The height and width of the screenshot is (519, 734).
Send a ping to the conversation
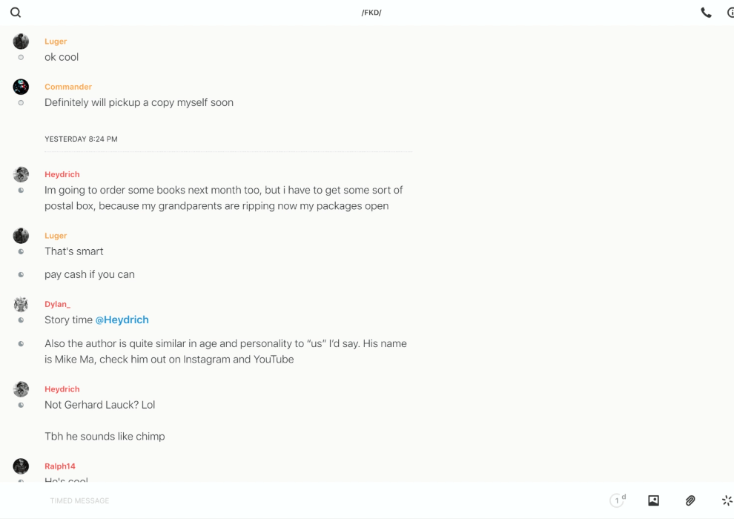click(x=727, y=500)
